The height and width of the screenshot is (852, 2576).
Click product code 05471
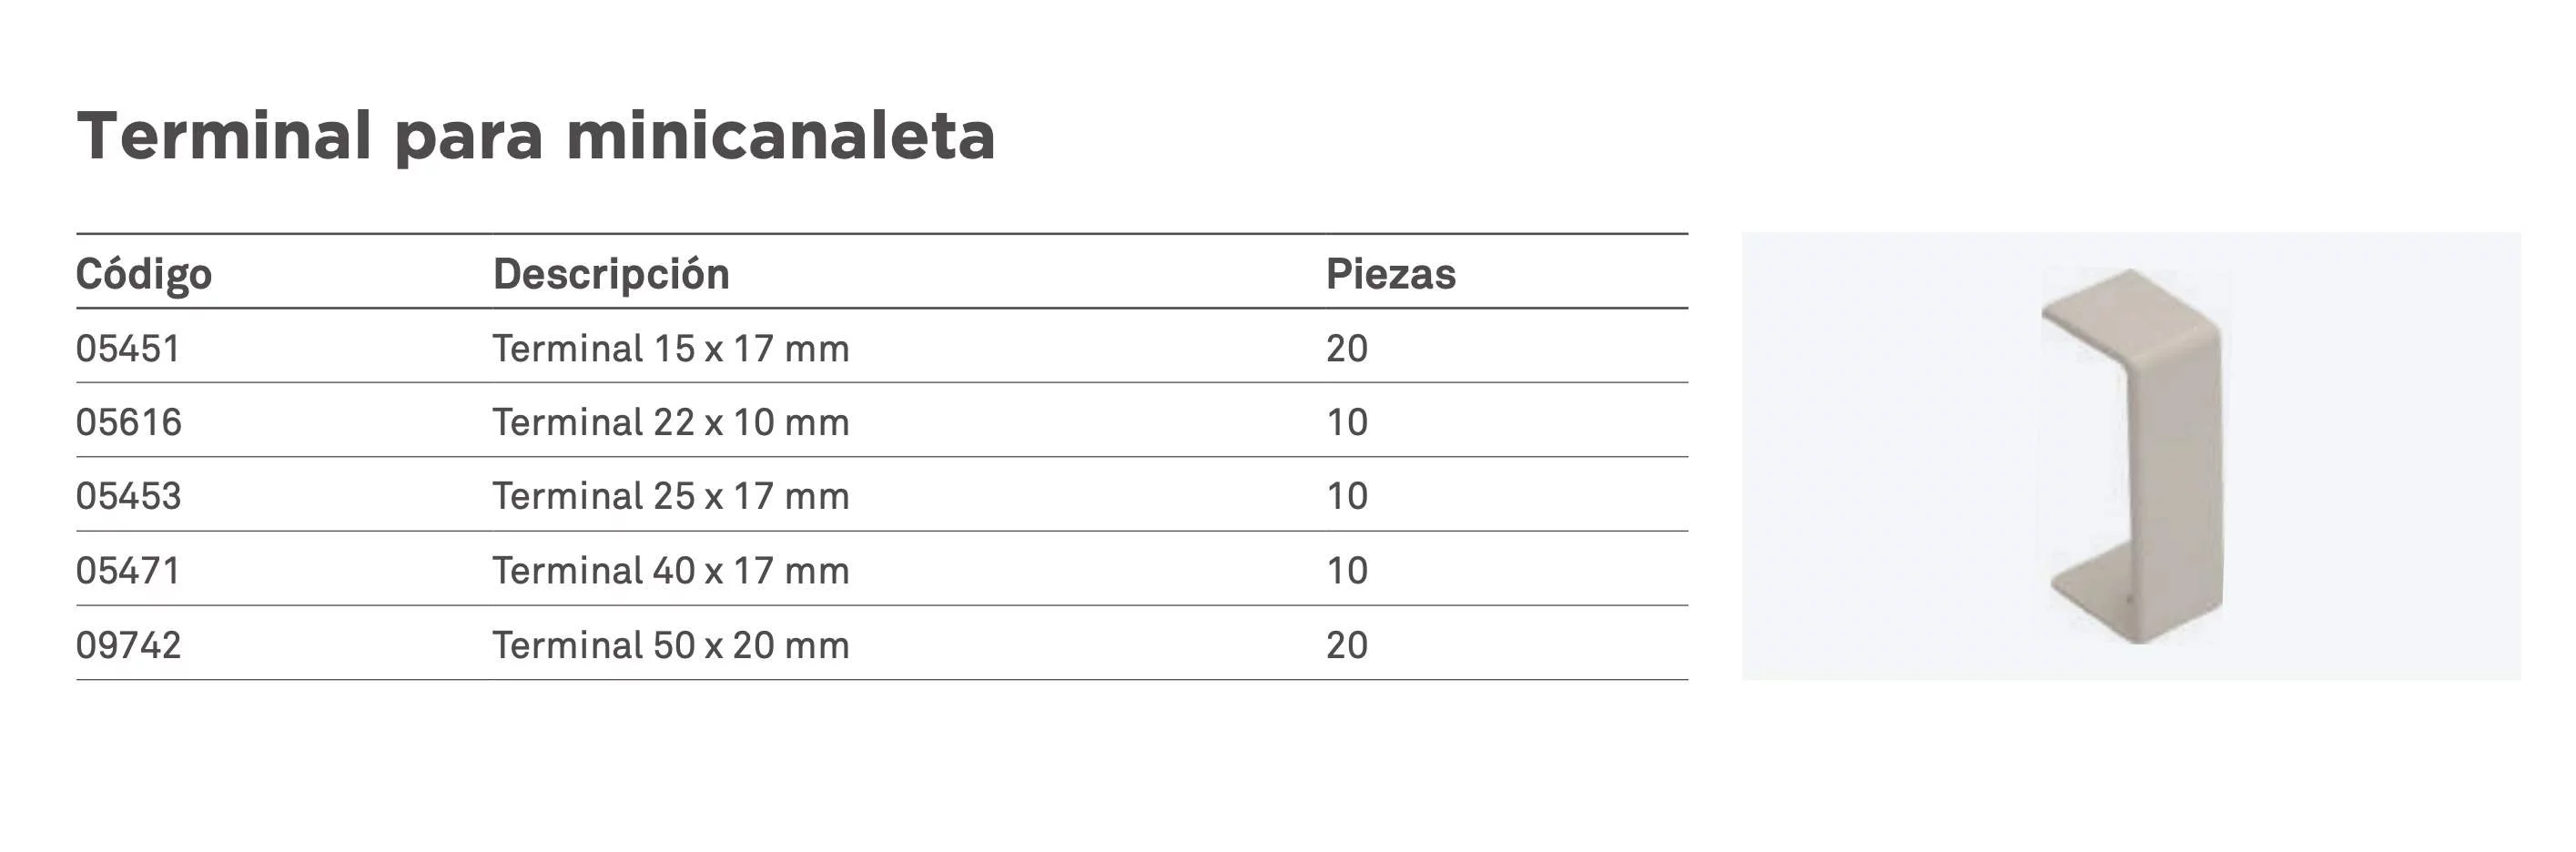pos(128,570)
